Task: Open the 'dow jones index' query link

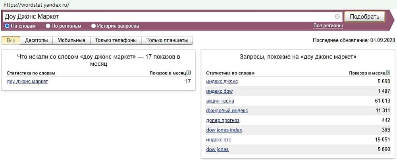Action: point(224,130)
